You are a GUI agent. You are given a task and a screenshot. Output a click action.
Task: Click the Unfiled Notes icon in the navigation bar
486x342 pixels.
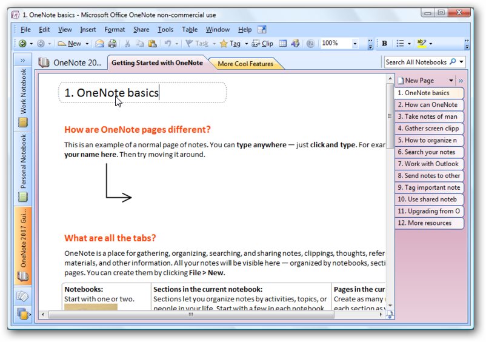coord(22,297)
